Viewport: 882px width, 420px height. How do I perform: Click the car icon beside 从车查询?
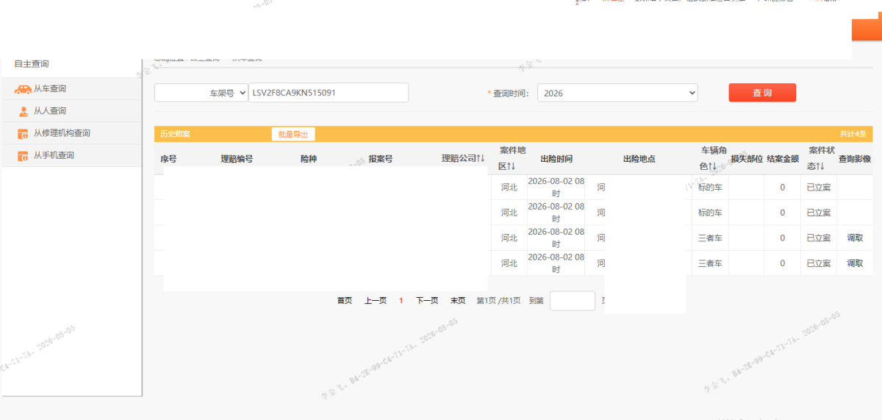[x=23, y=89]
